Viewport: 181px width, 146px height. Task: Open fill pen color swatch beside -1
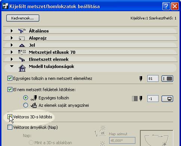(x=167, y=99)
